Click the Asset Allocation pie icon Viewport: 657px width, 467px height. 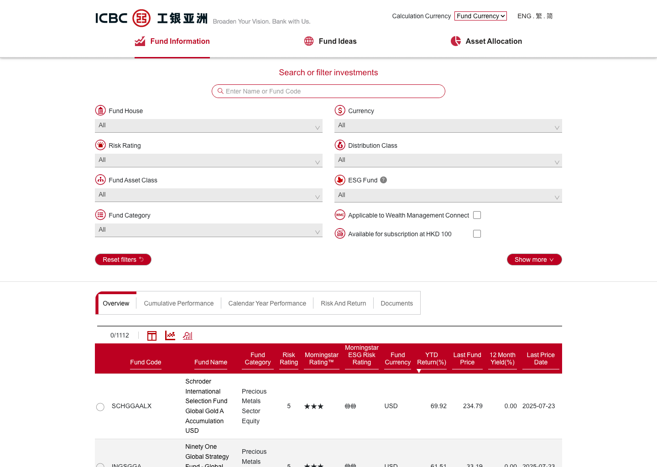point(456,41)
